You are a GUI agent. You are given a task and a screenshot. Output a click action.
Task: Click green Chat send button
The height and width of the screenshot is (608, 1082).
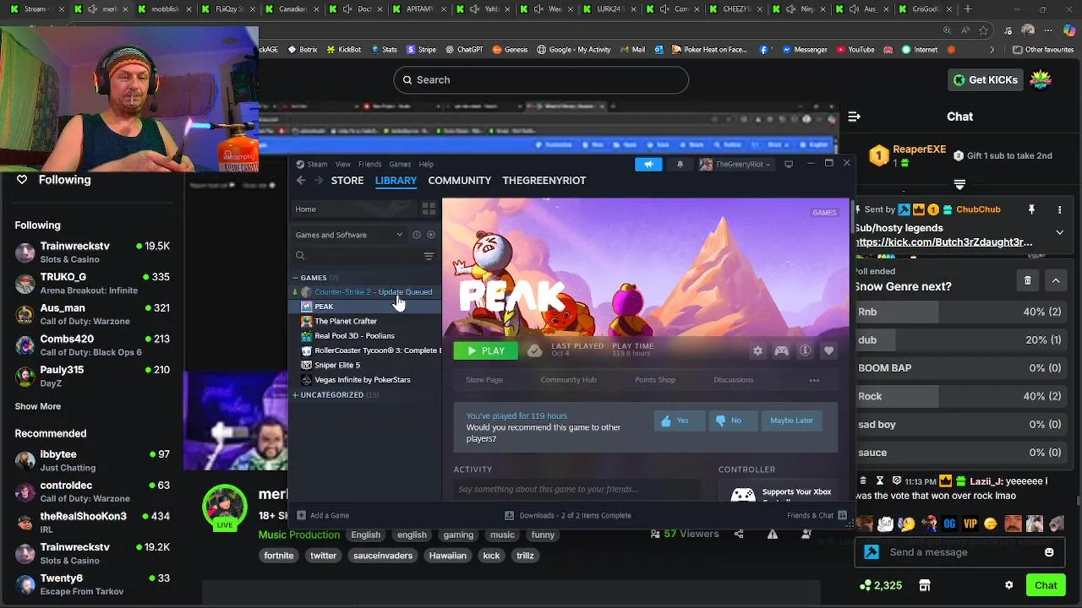point(1046,585)
